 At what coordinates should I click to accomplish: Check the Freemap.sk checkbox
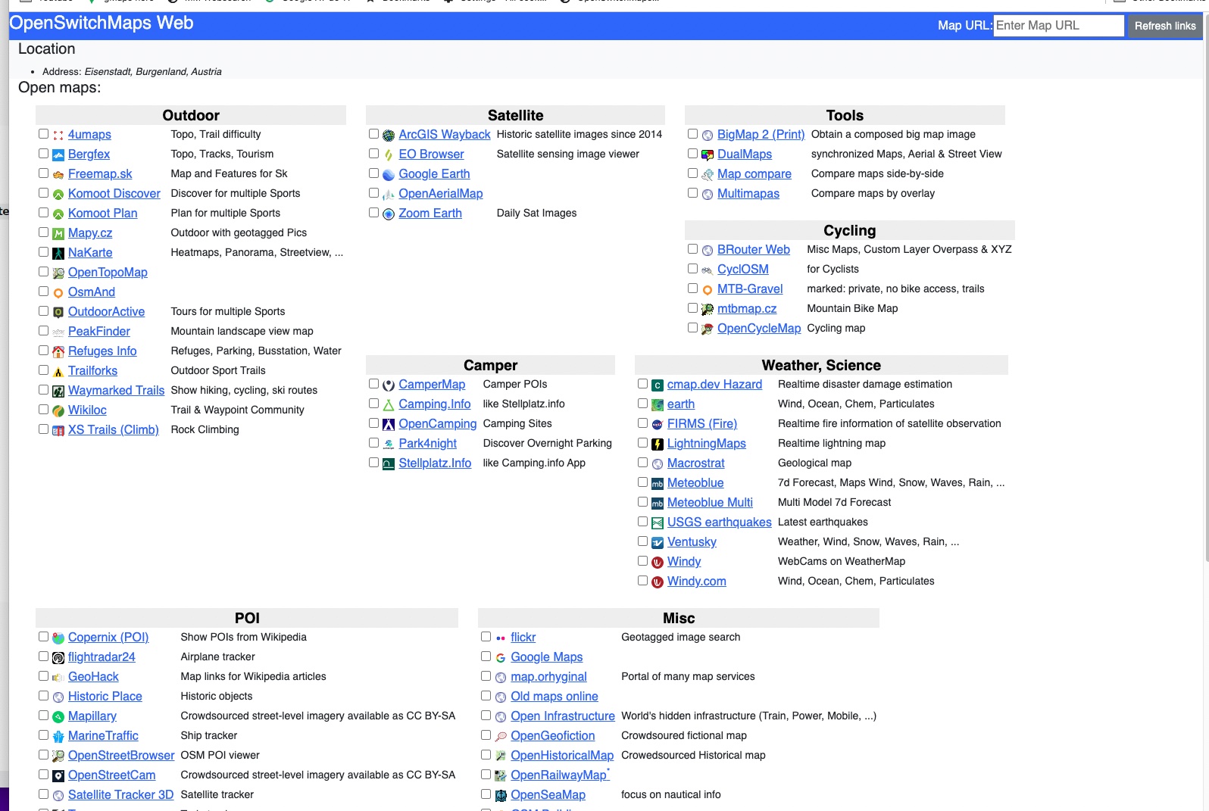click(x=44, y=173)
